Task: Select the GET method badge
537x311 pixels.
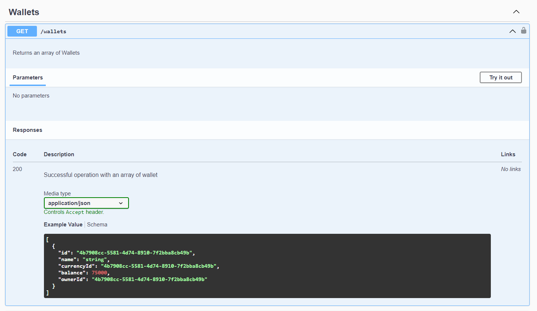Action: (x=22, y=31)
